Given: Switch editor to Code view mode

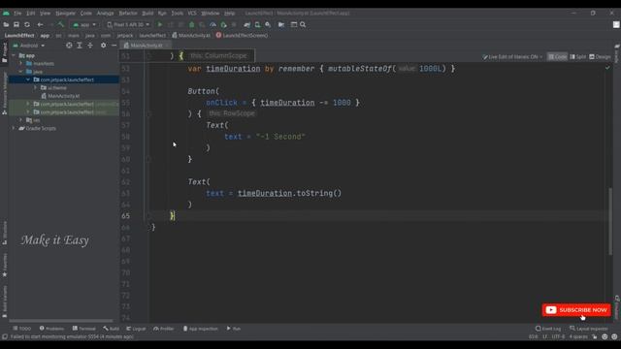Looking at the screenshot, I should pyautogui.click(x=557, y=57).
